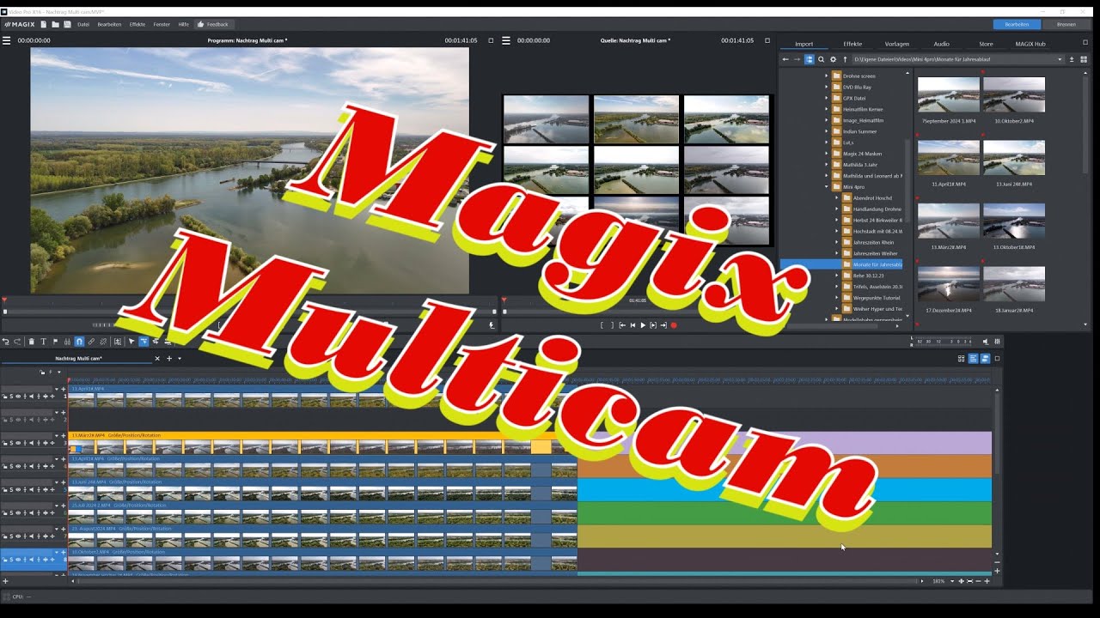
Task: Click the import download icon beside path field
Action: pyautogui.click(x=1071, y=59)
